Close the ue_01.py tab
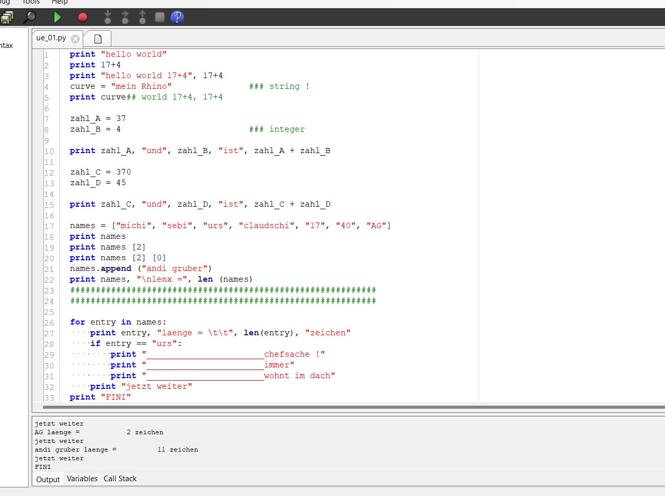The image size is (665, 496). coord(75,38)
